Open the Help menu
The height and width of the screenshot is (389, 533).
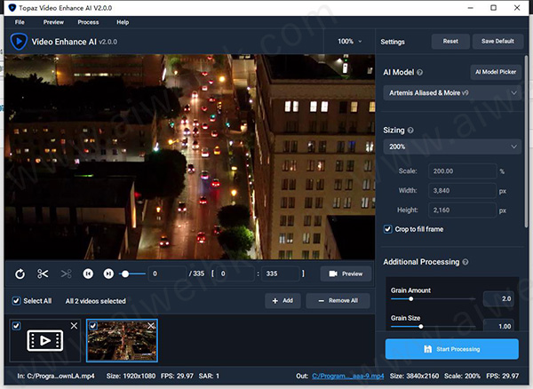[x=123, y=22]
